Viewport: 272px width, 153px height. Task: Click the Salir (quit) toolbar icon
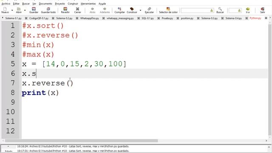coord(263,10)
